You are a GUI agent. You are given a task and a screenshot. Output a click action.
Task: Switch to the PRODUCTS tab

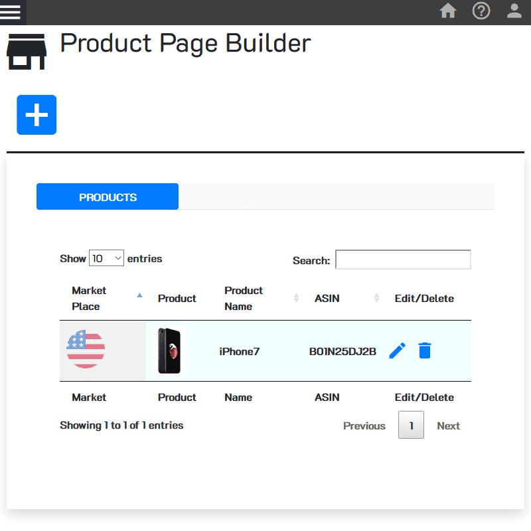coord(107,196)
